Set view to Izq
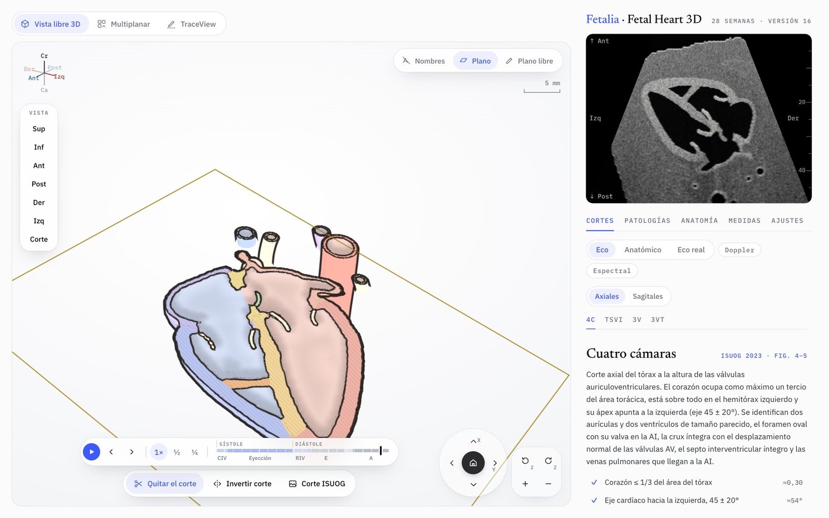 [39, 221]
